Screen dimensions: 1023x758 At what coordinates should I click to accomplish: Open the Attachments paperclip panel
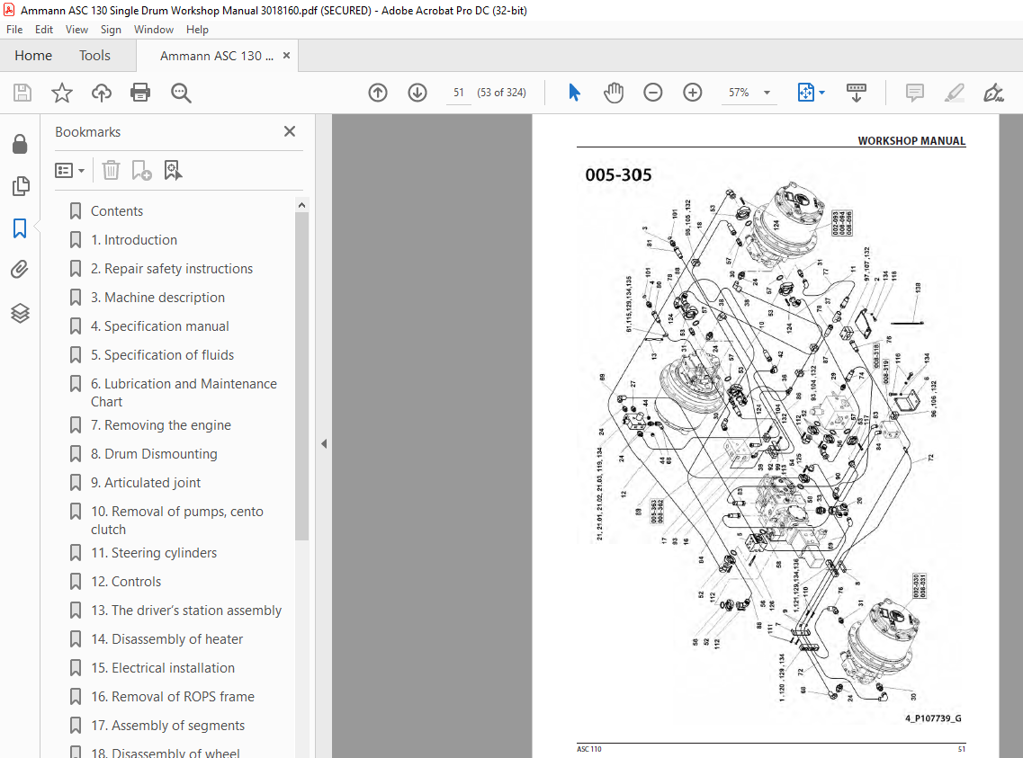pos(20,269)
